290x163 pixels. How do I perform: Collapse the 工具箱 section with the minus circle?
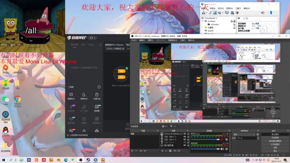(99, 87)
